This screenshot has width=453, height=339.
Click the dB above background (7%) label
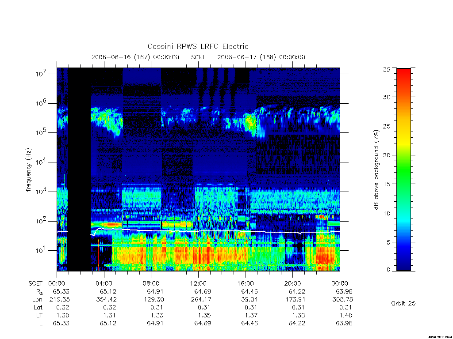(x=376, y=170)
